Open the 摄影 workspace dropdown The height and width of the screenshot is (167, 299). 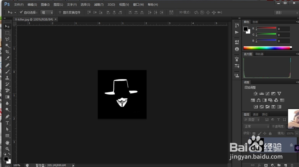(286, 13)
